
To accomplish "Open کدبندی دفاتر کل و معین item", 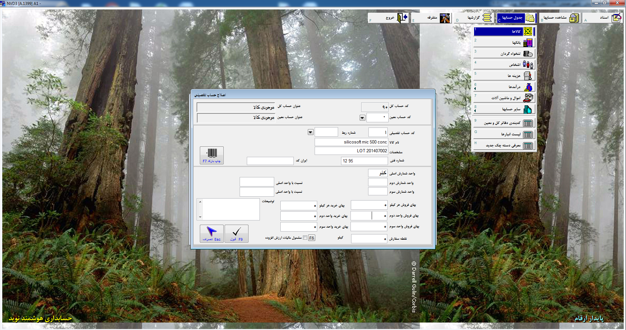I will [504, 123].
